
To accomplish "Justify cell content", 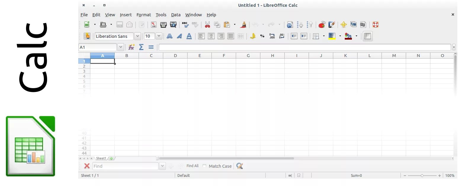I will (x=231, y=36).
